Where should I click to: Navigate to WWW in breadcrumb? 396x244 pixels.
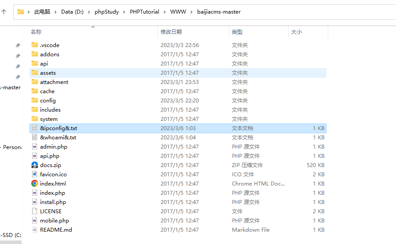[178, 11]
